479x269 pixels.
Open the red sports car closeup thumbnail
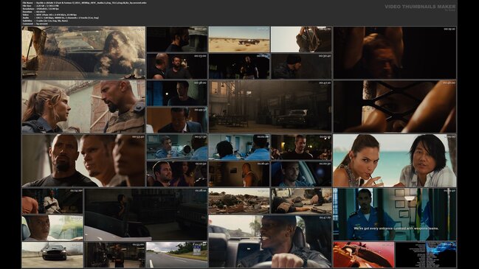(364, 255)
